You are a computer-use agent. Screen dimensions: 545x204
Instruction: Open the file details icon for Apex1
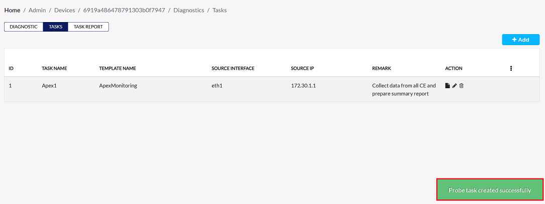tap(448, 86)
